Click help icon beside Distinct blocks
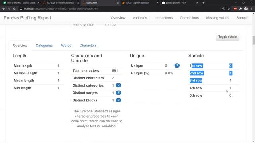255x143 pixels. 118,100
